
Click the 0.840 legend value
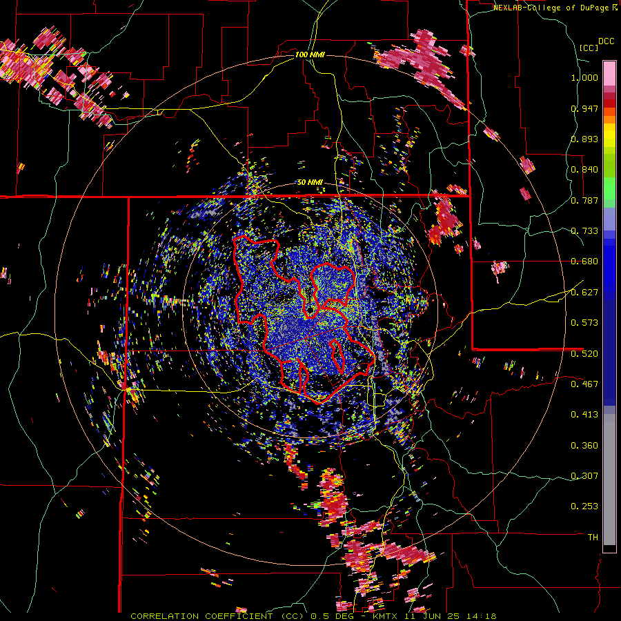point(584,170)
